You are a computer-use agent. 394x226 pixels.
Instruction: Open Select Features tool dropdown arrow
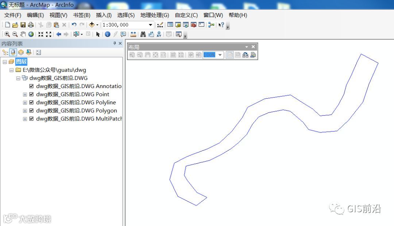(x=82, y=34)
